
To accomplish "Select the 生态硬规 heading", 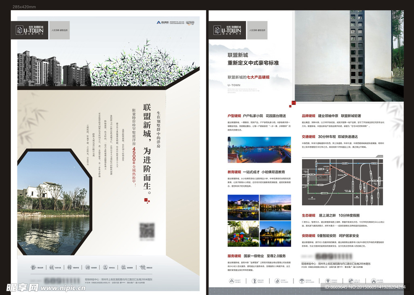I will point(308,215).
